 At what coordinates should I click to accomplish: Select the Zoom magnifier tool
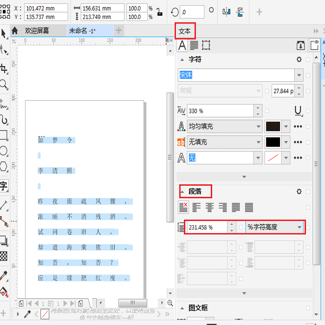click(4, 84)
